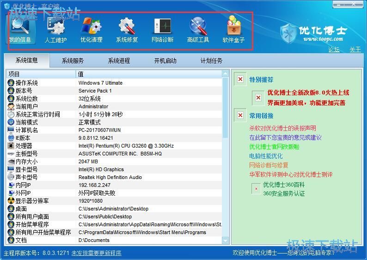Screen dimensions: 367x260
Task: Click the chip icon beside 处理器
Action: coord(11,146)
